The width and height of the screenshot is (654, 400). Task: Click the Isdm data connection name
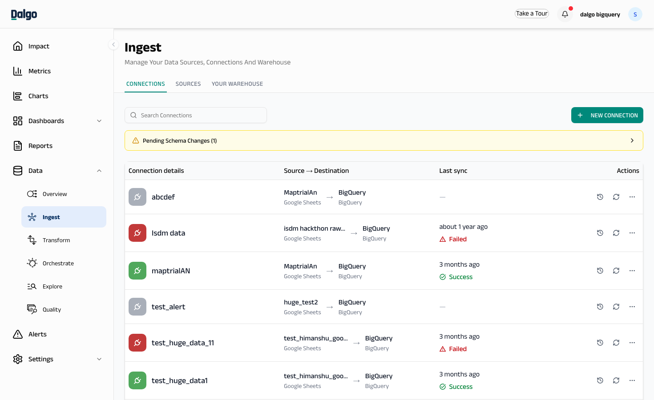point(168,233)
